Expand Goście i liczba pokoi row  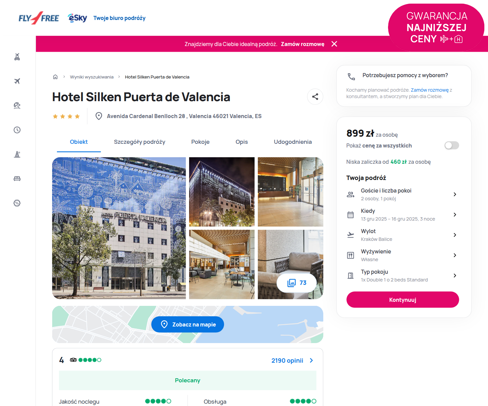[x=403, y=194]
